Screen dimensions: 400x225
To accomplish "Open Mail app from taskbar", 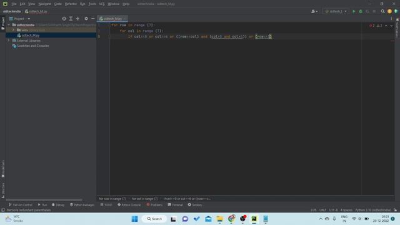I will (208, 219).
